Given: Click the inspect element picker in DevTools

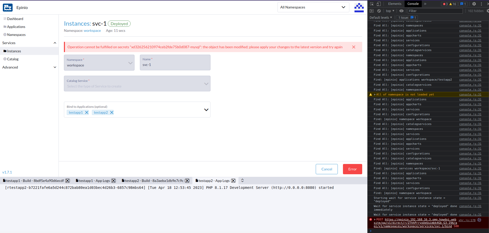Looking at the screenshot, I should click(372, 4).
